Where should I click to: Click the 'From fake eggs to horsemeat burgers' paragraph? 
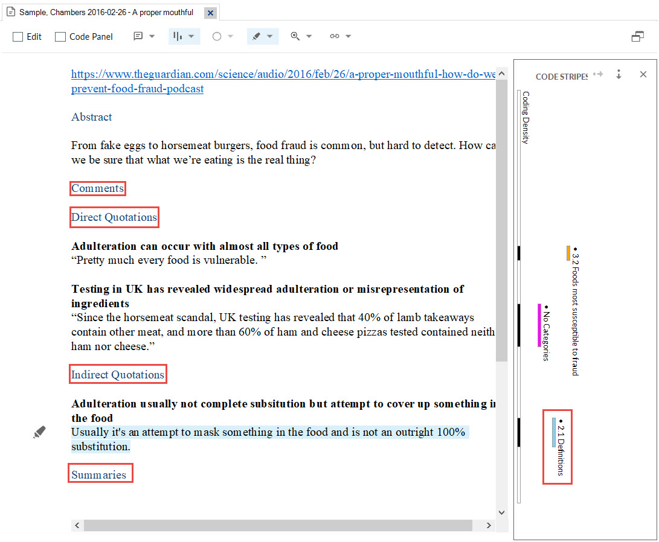[x=283, y=152]
